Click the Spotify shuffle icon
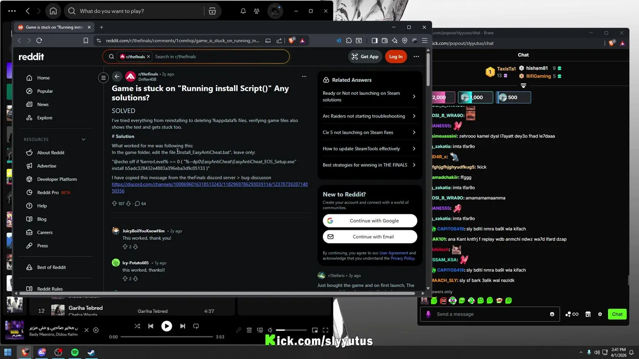 pos(137,326)
